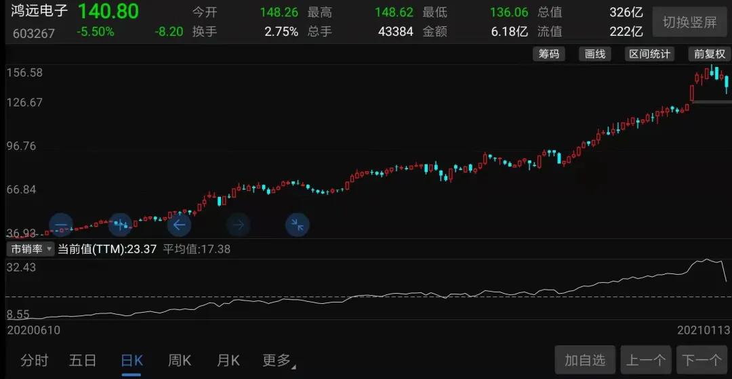Click the stock code 603267
732x379 pixels.
tap(34, 34)
